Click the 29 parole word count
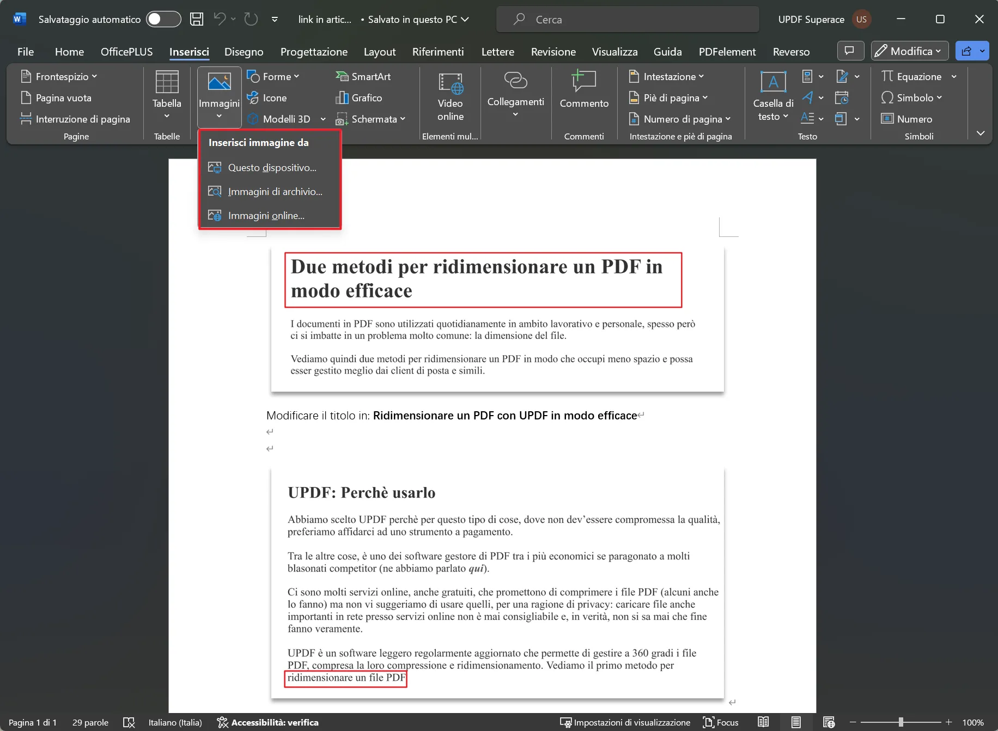Viewport: 998px width, 731px height. 90,722
